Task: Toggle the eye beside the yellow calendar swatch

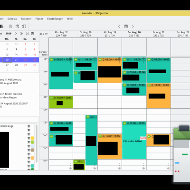Action: coord(28,138)
